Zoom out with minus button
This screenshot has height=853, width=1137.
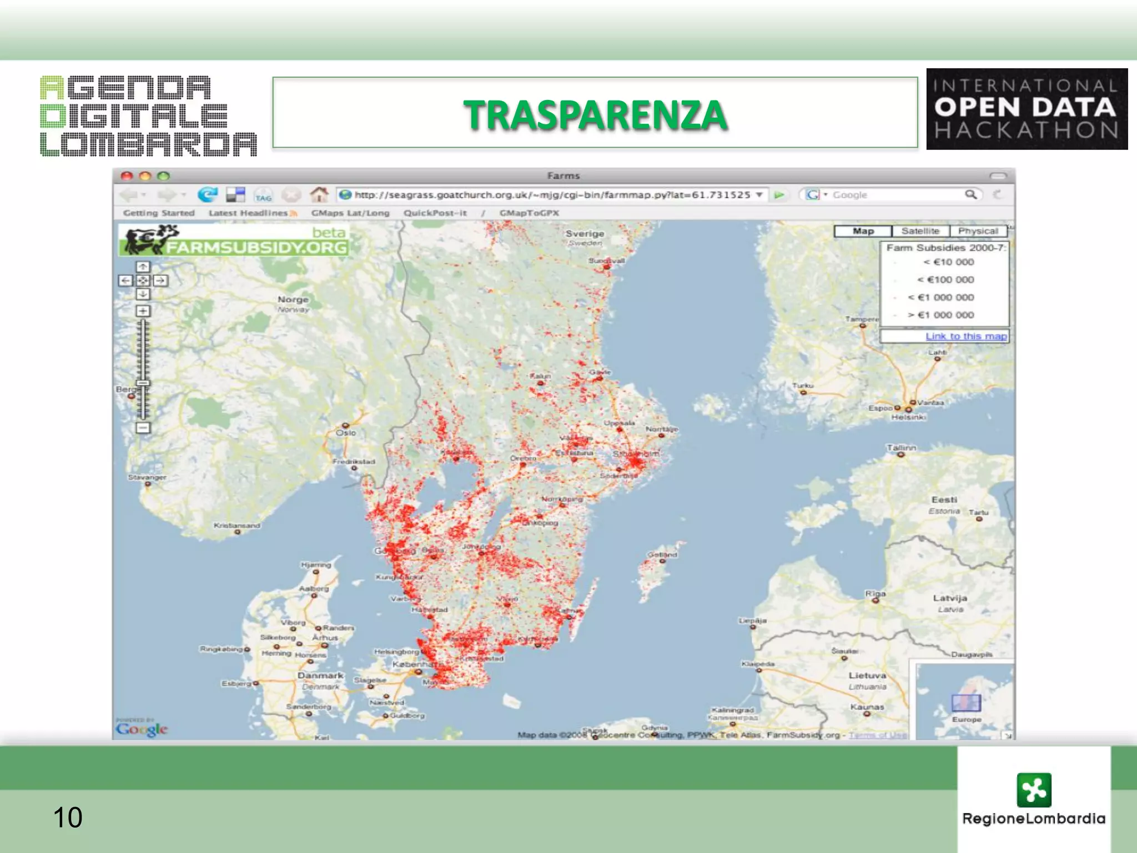[143, 428]
